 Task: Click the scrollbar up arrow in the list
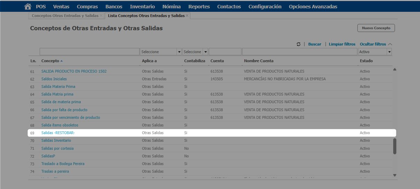(395, 69)
